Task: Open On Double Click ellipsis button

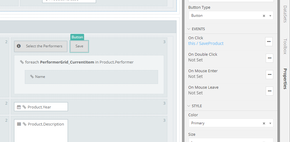Action: click(269, 58)
